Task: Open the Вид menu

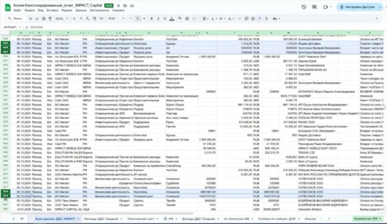Action: point(40,10)
